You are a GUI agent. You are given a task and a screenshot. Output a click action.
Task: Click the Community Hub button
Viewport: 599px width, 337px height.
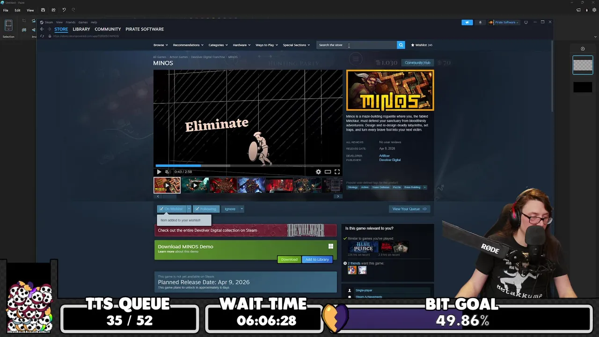click(417, 63)
